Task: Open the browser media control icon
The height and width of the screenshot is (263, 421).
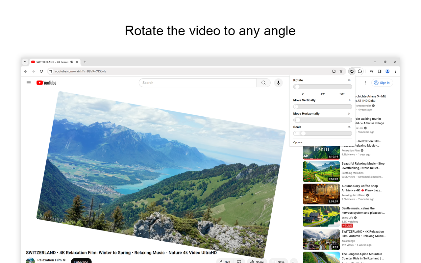Action: (371, 71)
